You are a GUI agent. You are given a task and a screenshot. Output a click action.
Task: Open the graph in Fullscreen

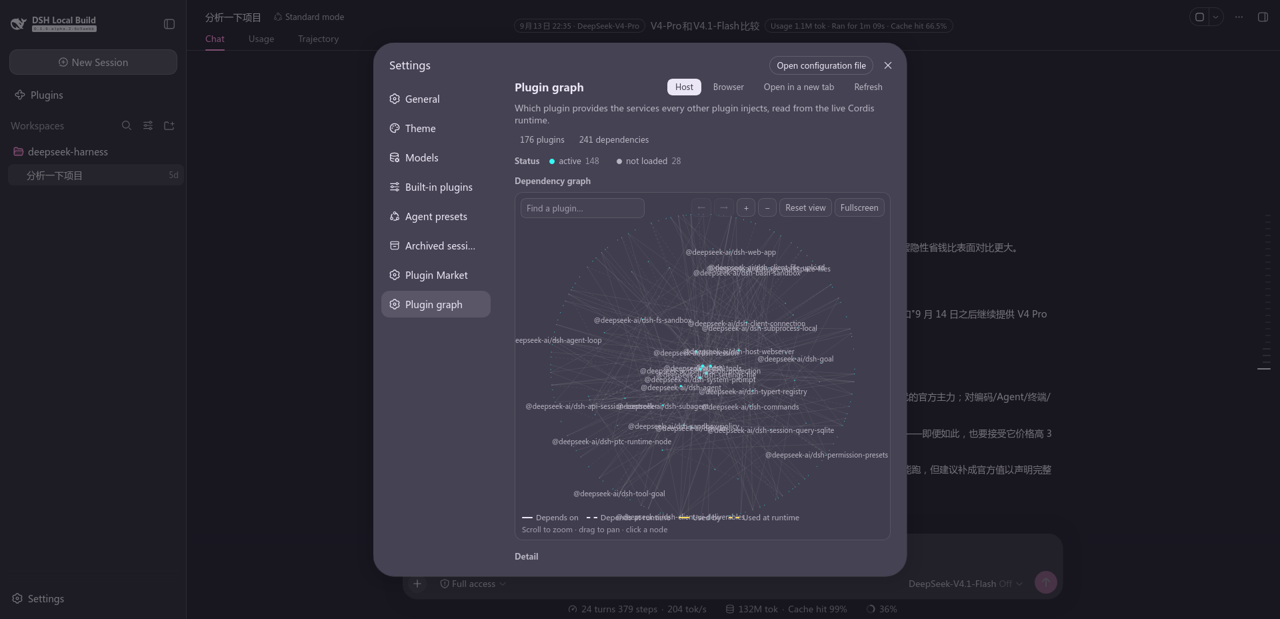coord(859,208)
